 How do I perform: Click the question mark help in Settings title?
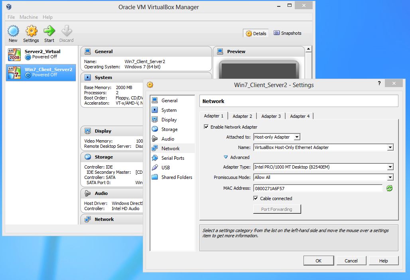point(379,83)
